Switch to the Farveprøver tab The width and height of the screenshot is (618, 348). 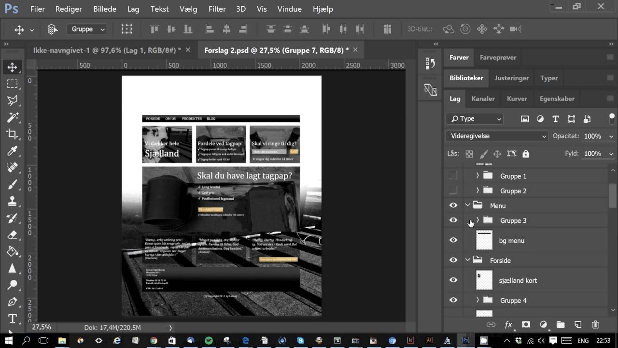(x=498, y=58)
